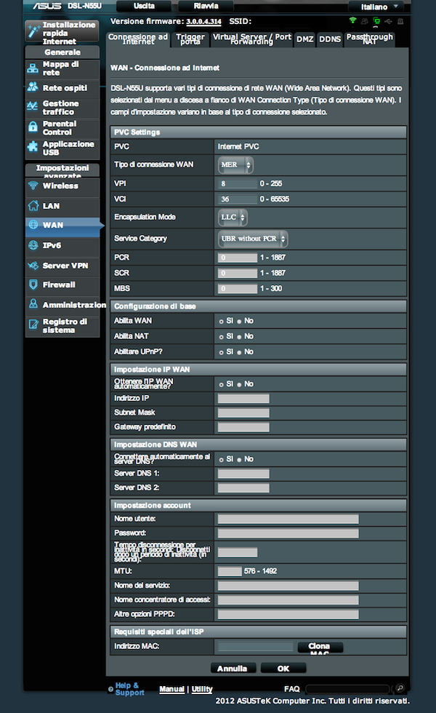
Task: Click the green WiFi status icon
Action: [x=352, y=20]
